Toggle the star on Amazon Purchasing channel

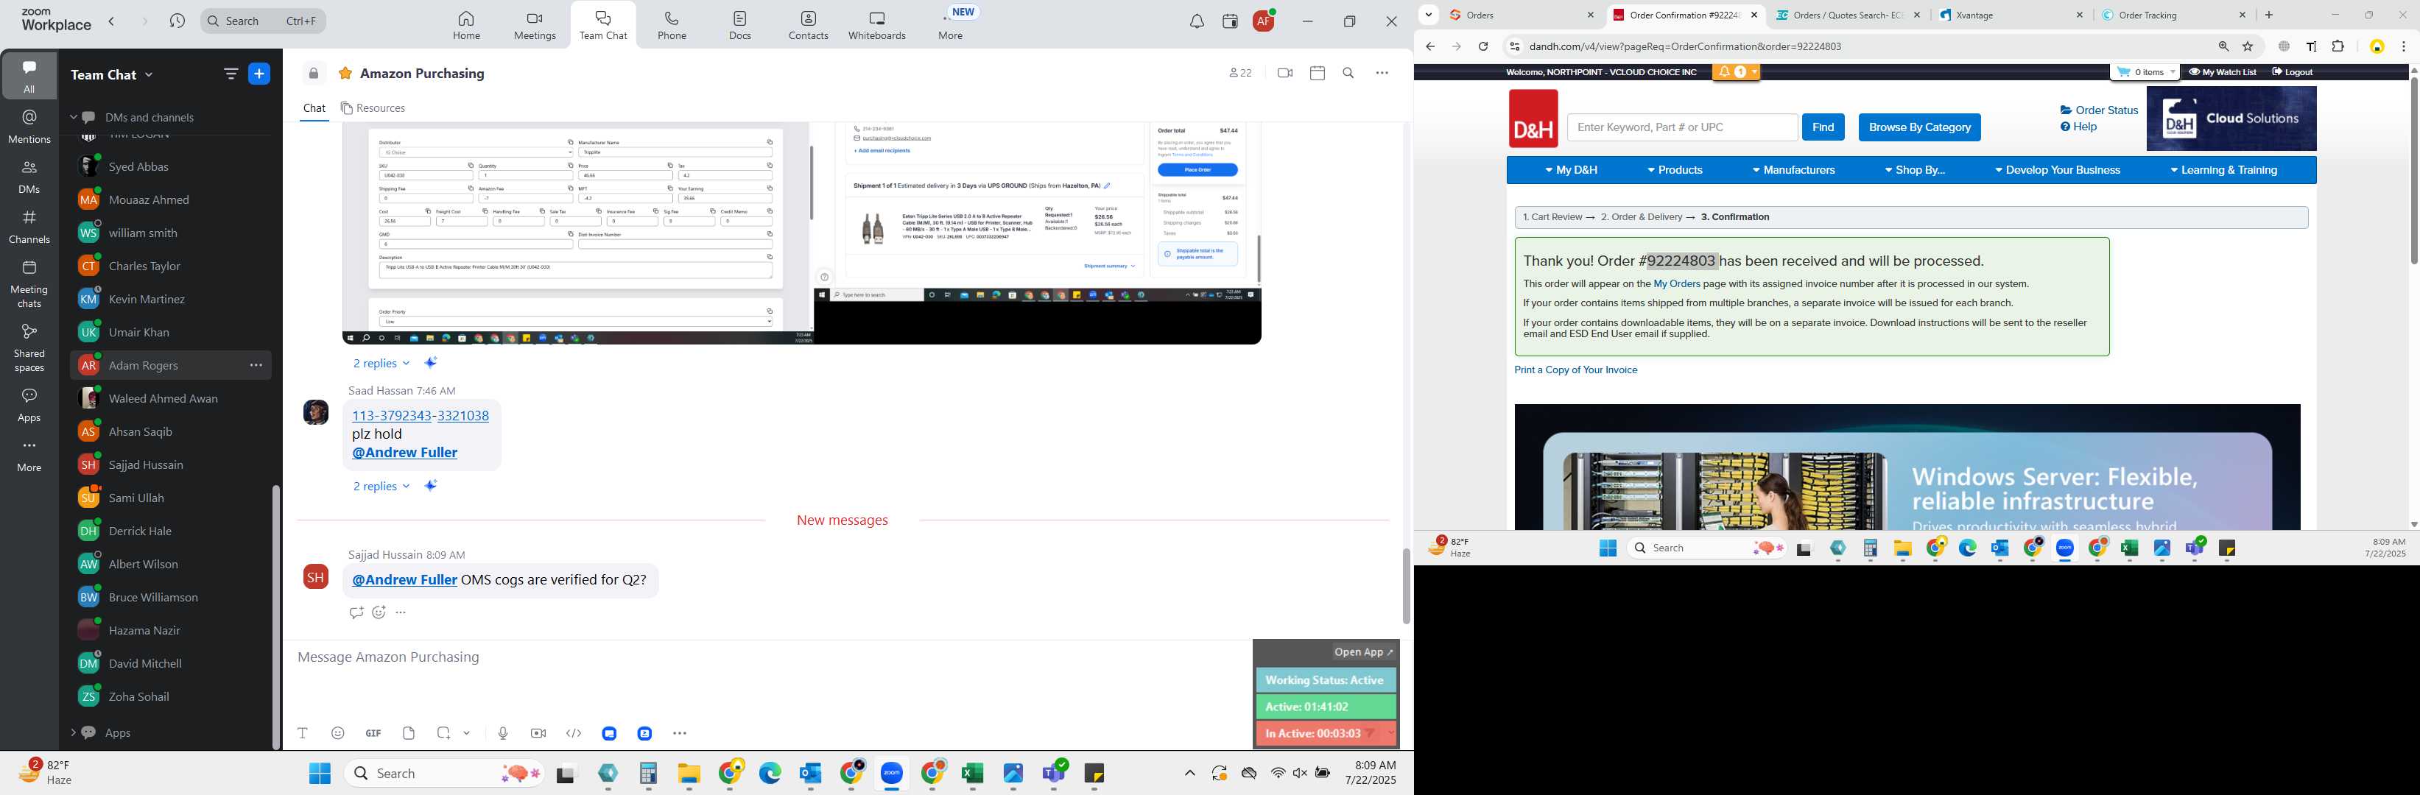(345, 73)
